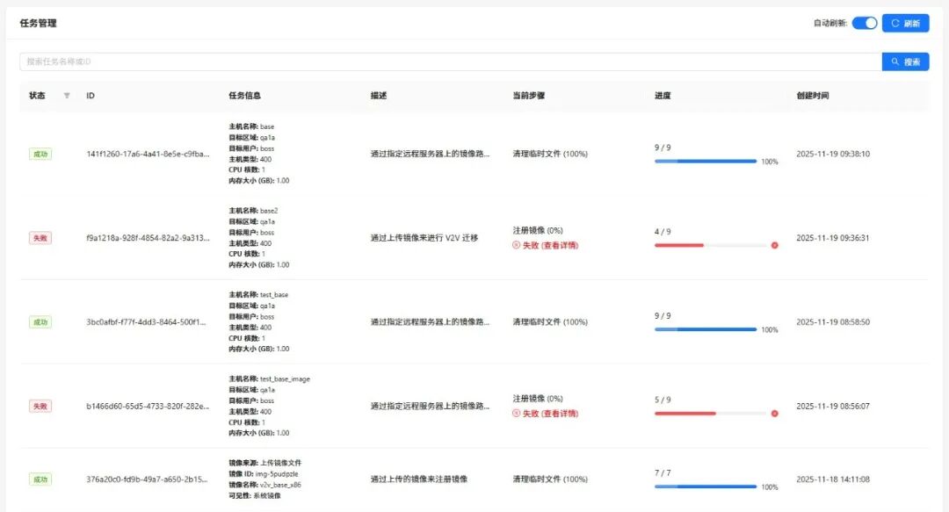
Task: Click the 创建时间 column header
Action: point(812,96)
